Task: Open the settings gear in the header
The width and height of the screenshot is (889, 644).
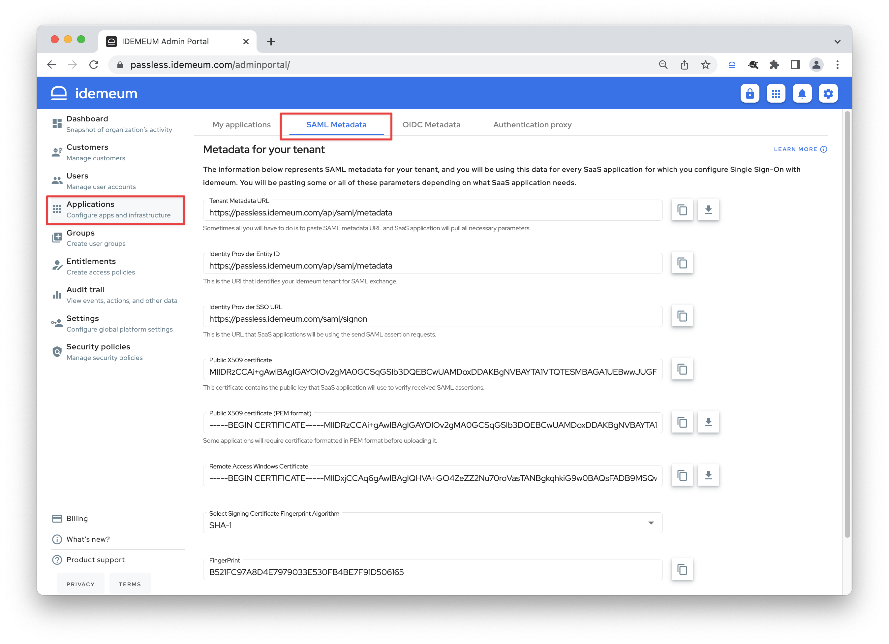Action: coord(828,94)
